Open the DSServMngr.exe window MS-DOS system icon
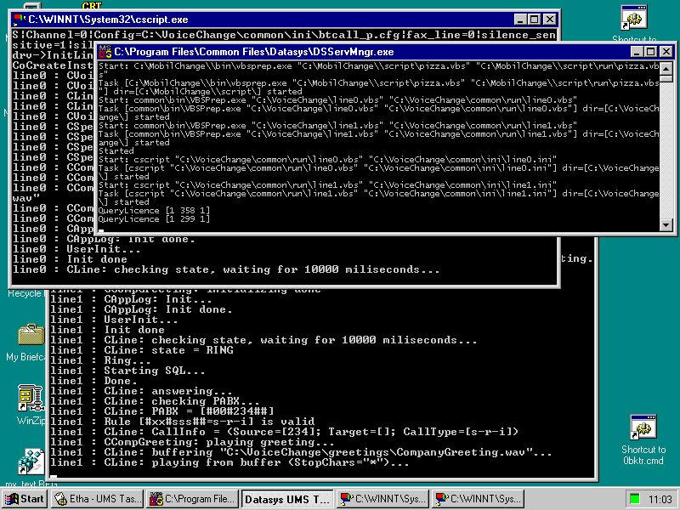680x510 pixels. 105,52
